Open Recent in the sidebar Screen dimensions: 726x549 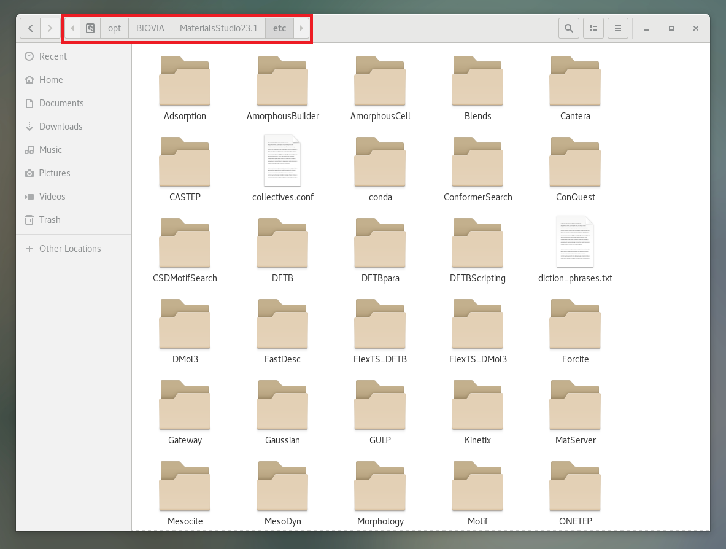pyautogui.click(x=53, y=56)
